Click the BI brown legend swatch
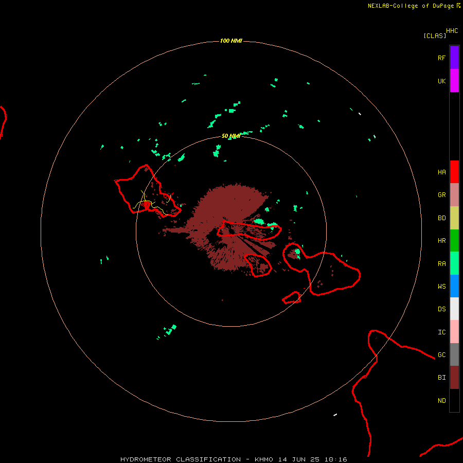This screenshot has height=463, width=463. (454, 378)
